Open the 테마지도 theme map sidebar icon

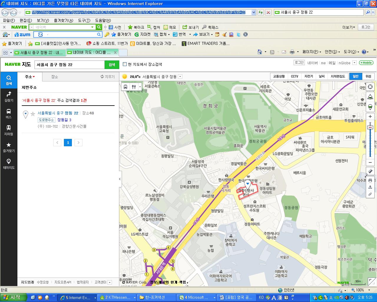click(x=9, y=164)
